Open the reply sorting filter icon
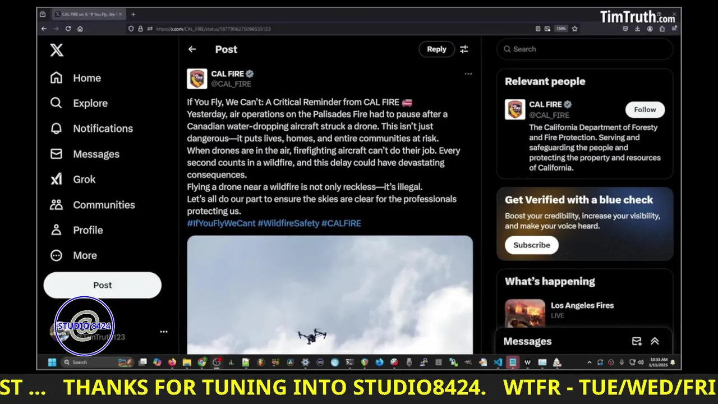Screen dimensions: 718x404 coord(464,49)
